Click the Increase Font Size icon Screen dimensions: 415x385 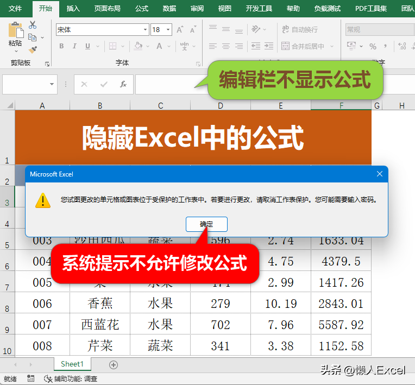(180, 29)
